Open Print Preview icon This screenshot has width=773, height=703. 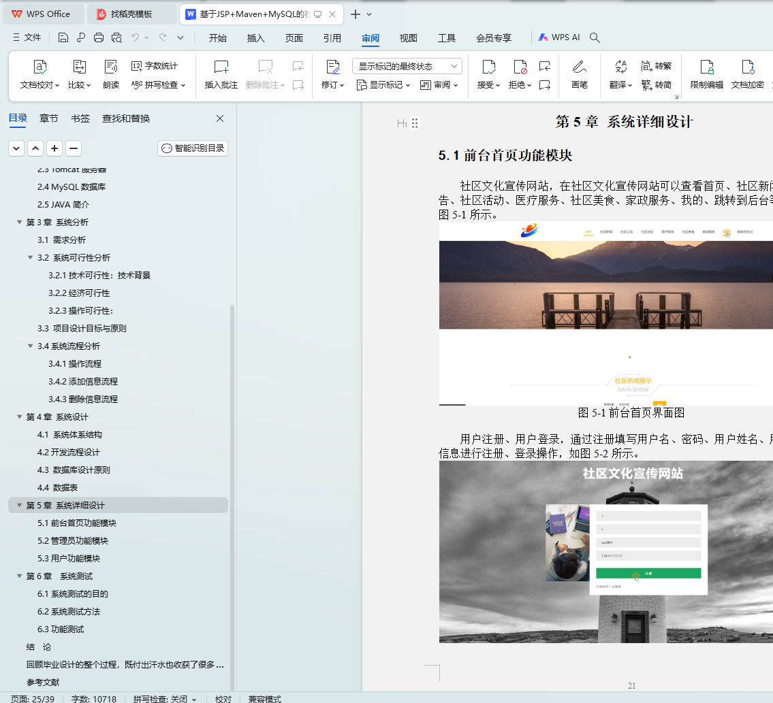116,37
